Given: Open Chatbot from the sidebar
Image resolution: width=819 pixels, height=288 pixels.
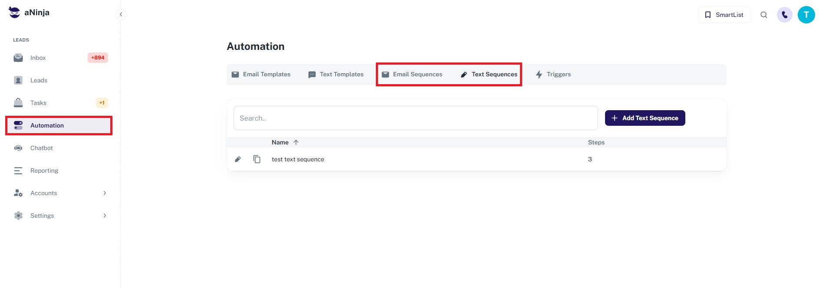Looking at the screenshot, I should coord(41,148).
